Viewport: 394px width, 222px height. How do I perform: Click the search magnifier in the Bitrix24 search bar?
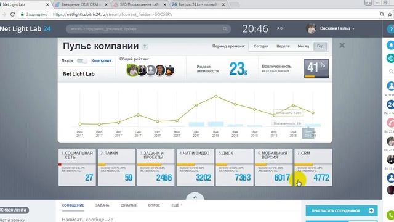click(x=225, y=29)
